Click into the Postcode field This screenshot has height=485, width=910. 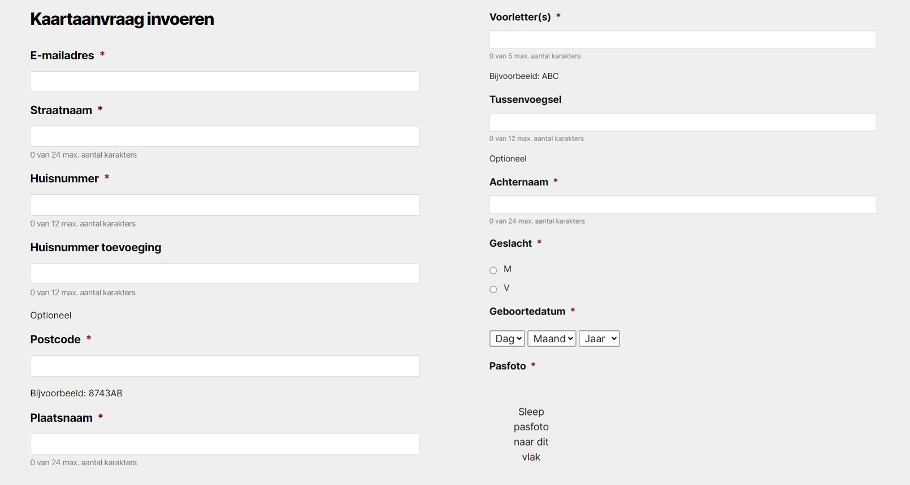tap(224, 366)
